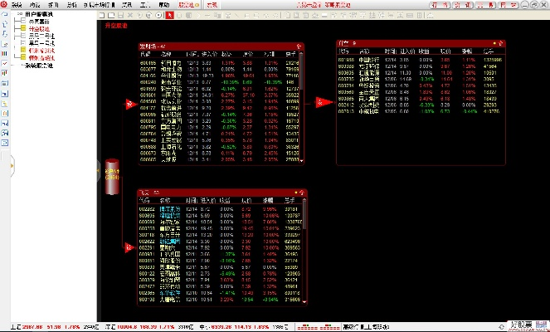Viewport: 550px width, 332px height.
Task: Collapse the left tree panel using edge handle
Action: (x=97, y=167)
